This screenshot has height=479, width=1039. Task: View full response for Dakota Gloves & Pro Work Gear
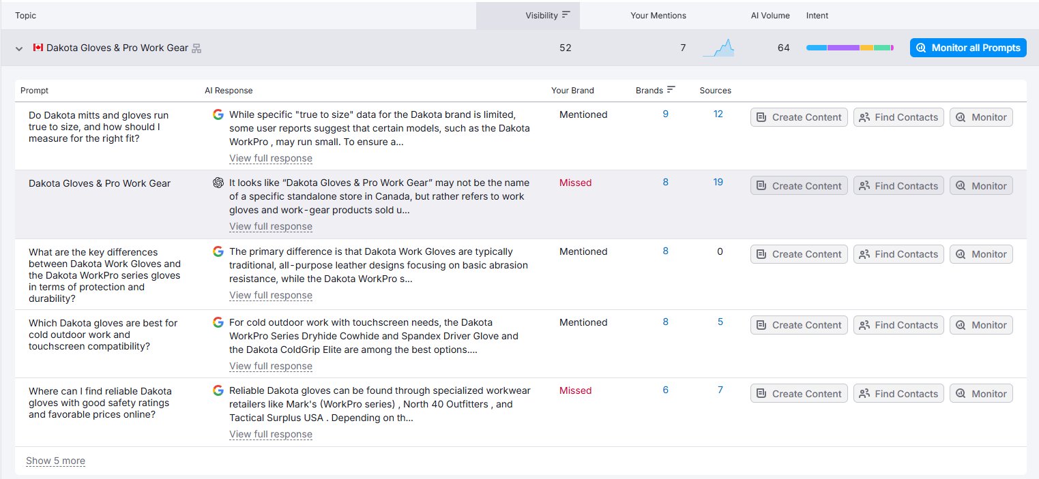click(271, 226)
